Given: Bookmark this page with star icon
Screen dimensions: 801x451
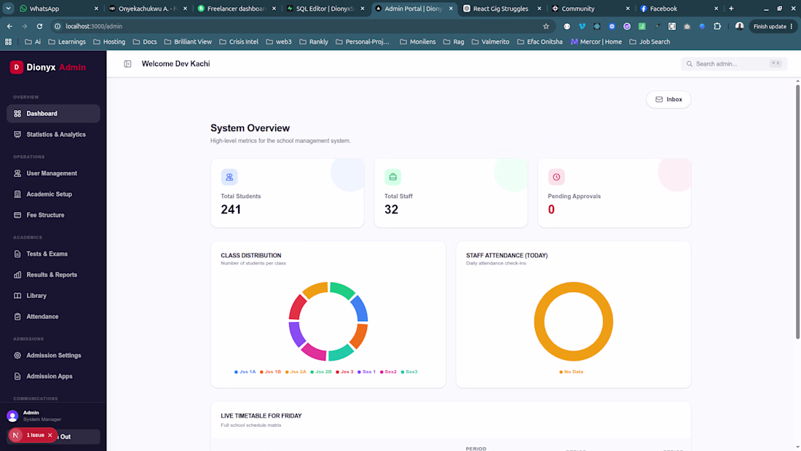Looking at the screenshot, I should point(546,26).
